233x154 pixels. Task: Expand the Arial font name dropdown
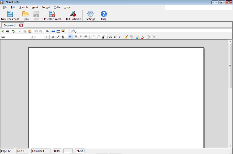tap(32, 37)
